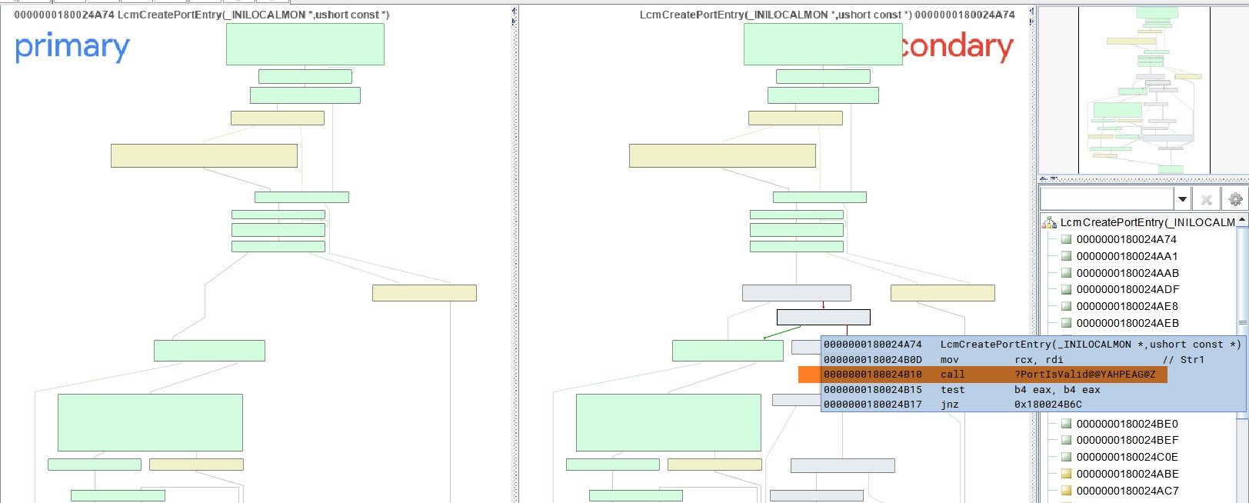Viewport: 1249px width, 503px height.
Task: Select the highlighted PortIsValid call instruction line
Action: click(x=994, y=375)
